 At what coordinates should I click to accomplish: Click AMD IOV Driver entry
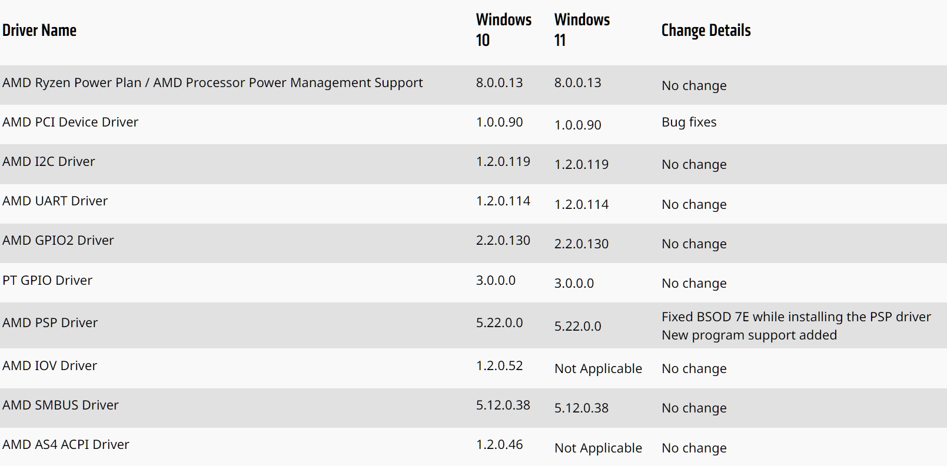click(x=50, y=366)
